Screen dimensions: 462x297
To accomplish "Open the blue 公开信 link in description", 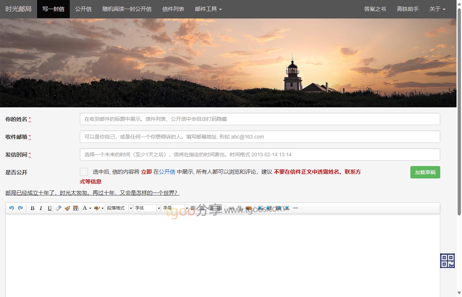I will point(167,172).
